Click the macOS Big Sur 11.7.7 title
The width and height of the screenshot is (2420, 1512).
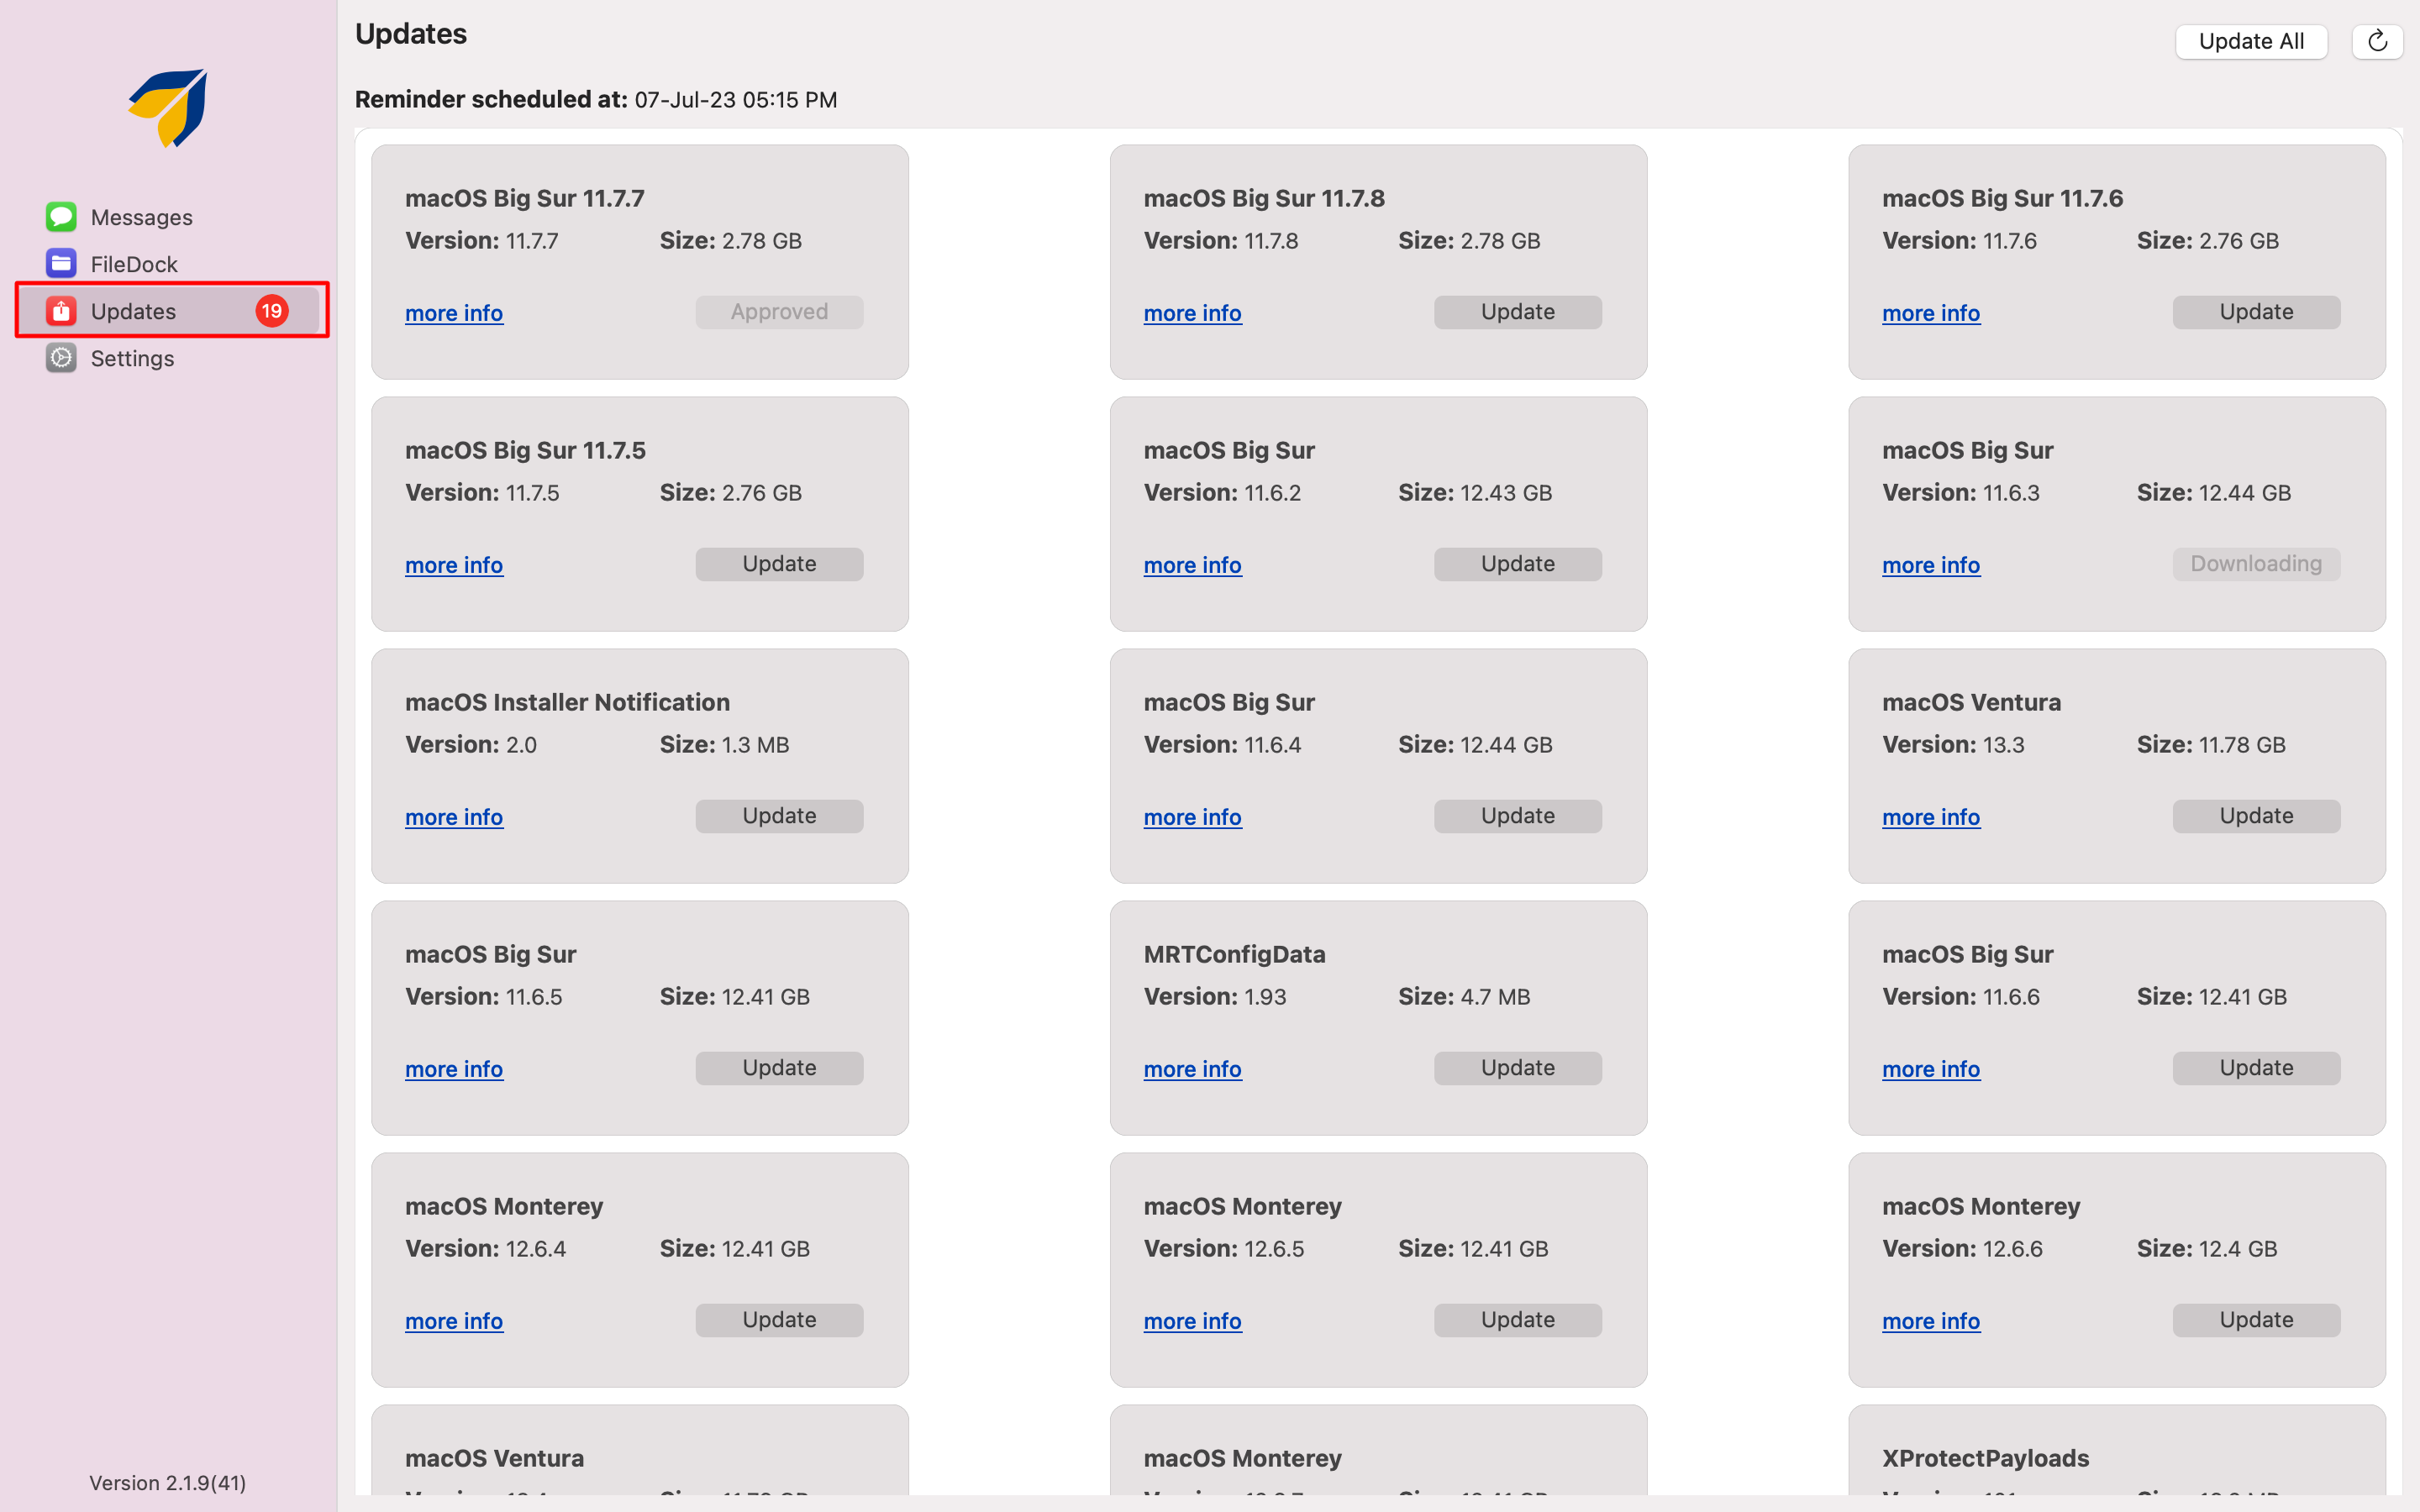525,198
